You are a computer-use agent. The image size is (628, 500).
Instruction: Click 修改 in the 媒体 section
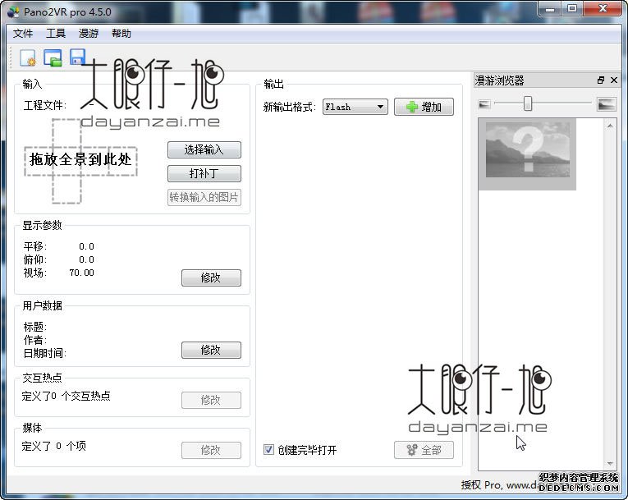coord(211,450)
